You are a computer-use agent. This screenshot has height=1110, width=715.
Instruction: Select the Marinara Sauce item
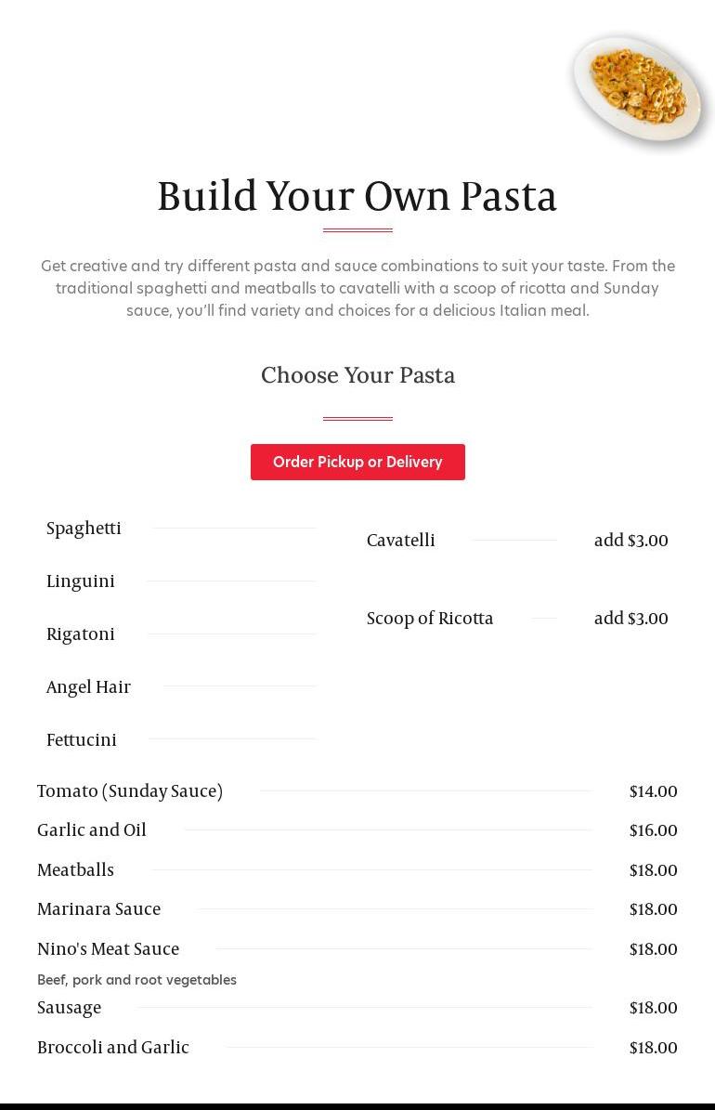[x=98, y=909]
